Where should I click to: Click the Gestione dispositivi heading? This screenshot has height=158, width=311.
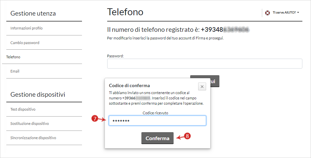[38, 94]
